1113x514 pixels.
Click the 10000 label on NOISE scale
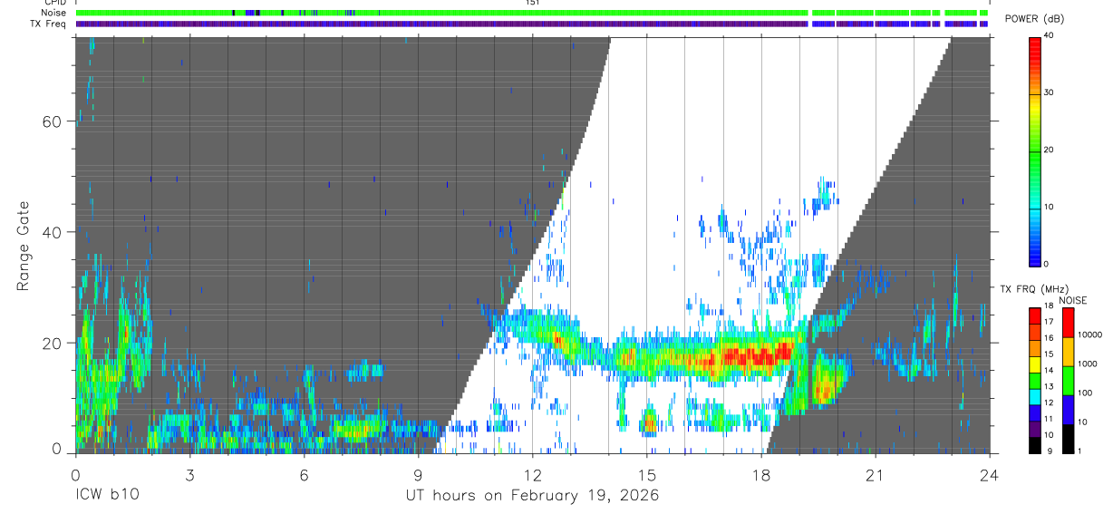(1091, 335)
